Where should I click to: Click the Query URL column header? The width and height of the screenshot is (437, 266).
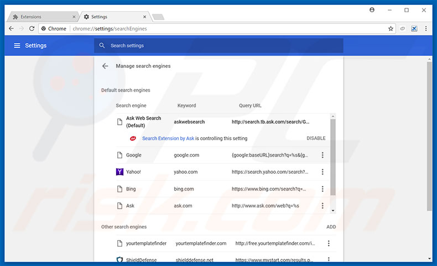pyautogui.click(x=250, y=105)
